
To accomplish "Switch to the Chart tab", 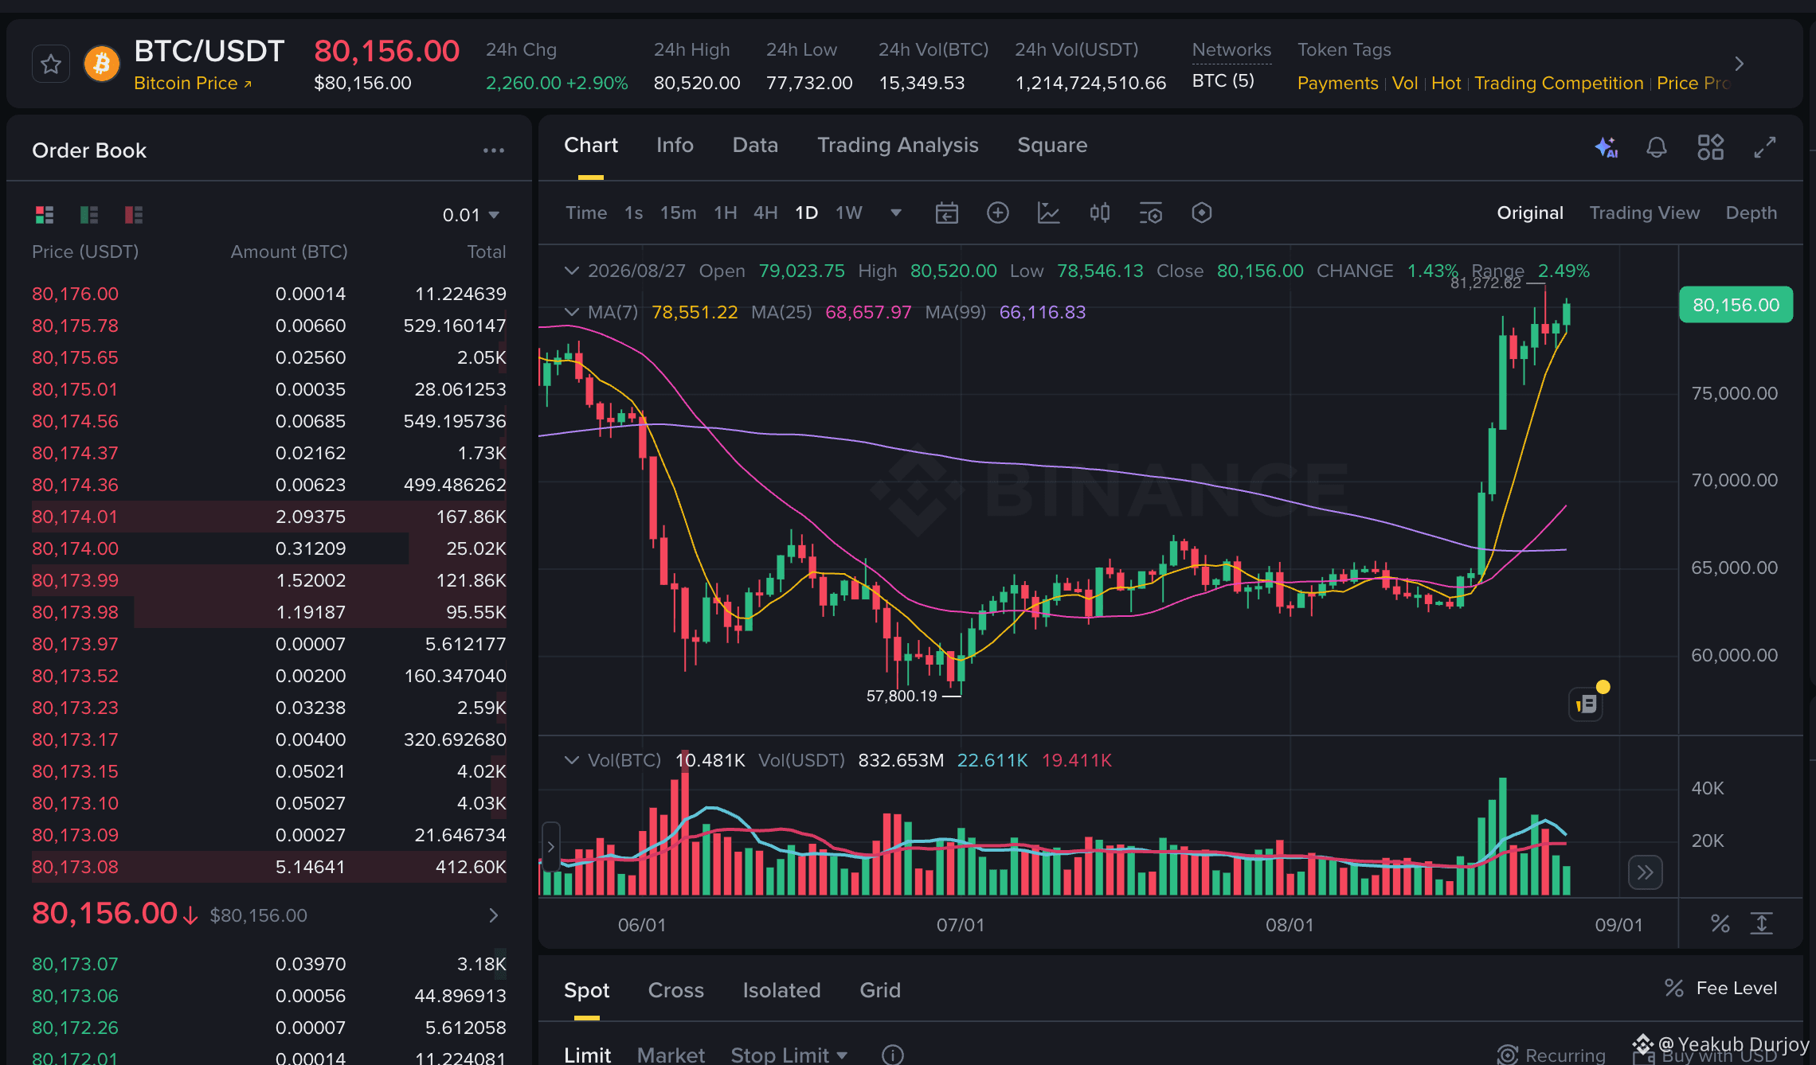I will click(x=591, y=146).
